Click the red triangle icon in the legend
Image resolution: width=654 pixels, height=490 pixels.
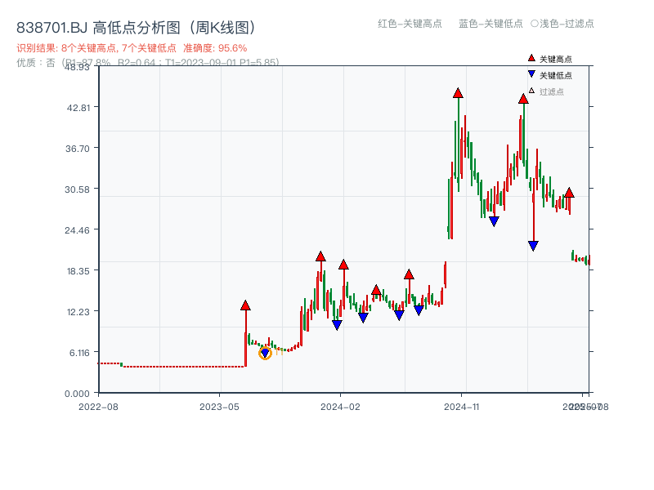pyautogui.click(x=531, y=58)
